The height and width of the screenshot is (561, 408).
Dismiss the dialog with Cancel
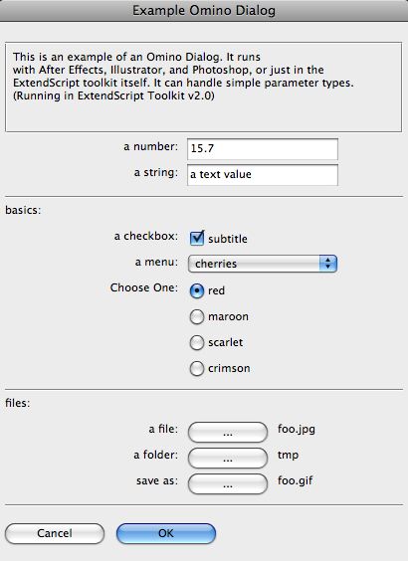(x=55, y=533)
